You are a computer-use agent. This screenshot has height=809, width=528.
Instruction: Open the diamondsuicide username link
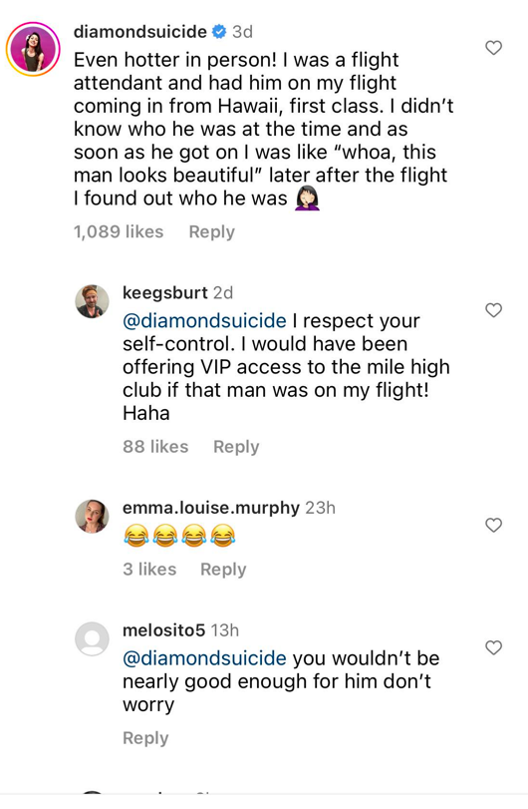point(140,32)
